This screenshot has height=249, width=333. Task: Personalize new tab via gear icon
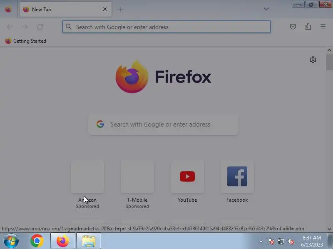pyautogui.click(x=313, y=60)
